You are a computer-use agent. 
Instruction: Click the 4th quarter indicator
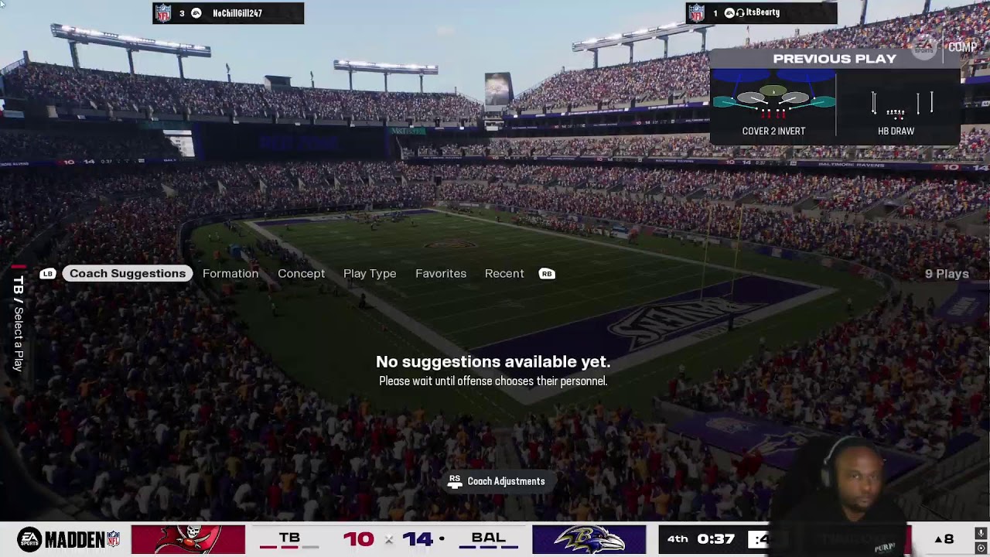coord(678,538)
